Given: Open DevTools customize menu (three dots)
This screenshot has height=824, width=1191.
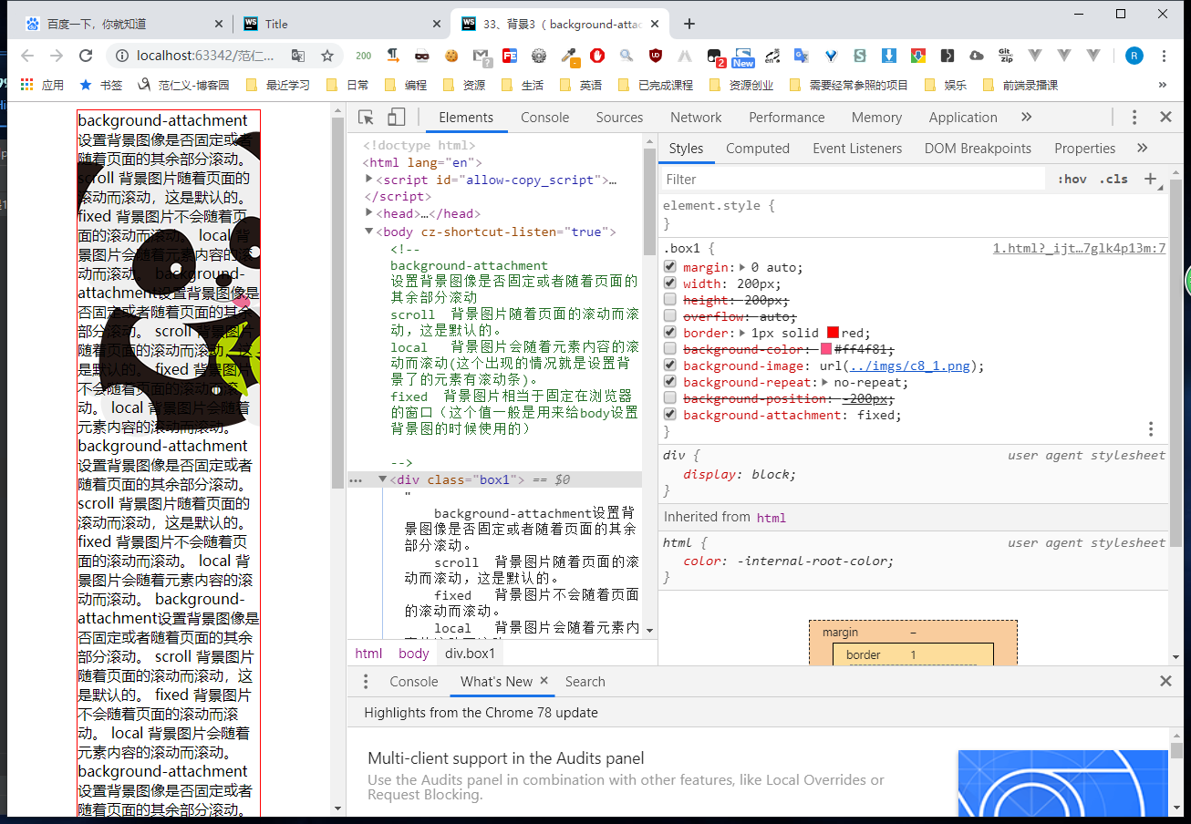Looking at the screenshot, I should click(1134, 117).
